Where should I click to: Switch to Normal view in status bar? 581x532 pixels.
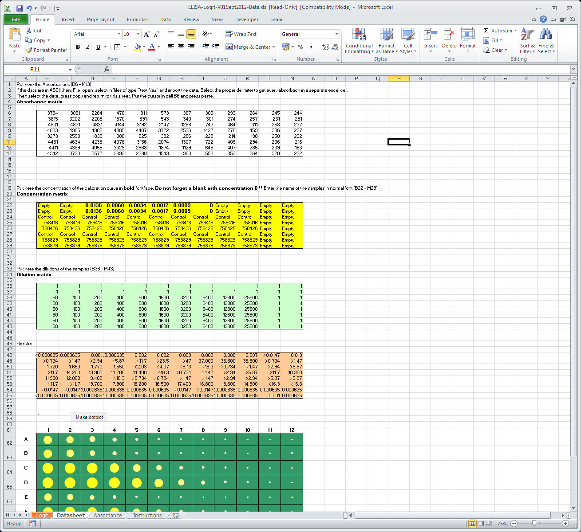473,524
